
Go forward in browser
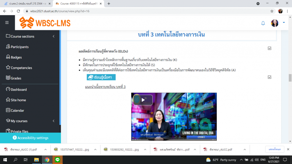point(11,11)
